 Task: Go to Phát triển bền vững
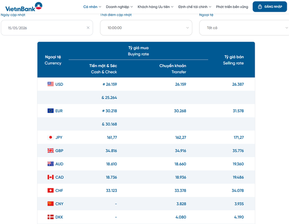[x=232, y=7]
